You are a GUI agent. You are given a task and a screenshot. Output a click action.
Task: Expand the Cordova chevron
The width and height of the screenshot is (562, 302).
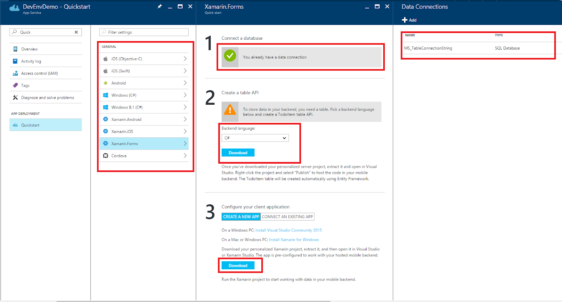pos(185,156)
